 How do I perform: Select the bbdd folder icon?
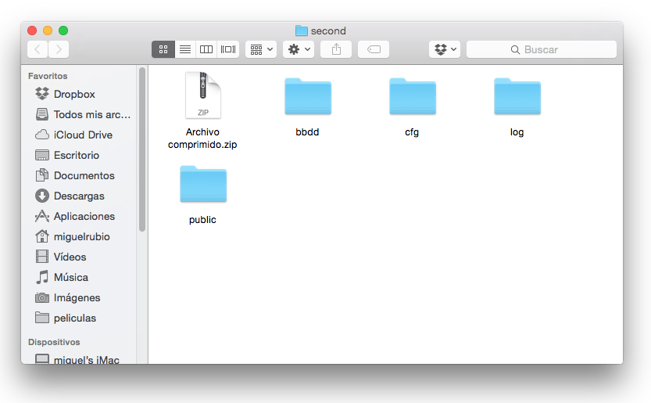point(308,96)
